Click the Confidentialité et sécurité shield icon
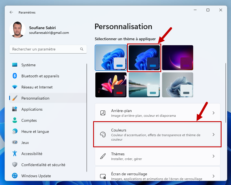This screenshot has height=185, width=231. pos(15,164)
